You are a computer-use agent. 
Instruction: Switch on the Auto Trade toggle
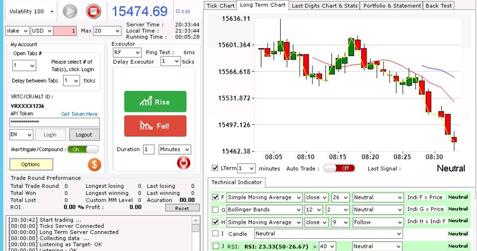(x=339, y=168)
